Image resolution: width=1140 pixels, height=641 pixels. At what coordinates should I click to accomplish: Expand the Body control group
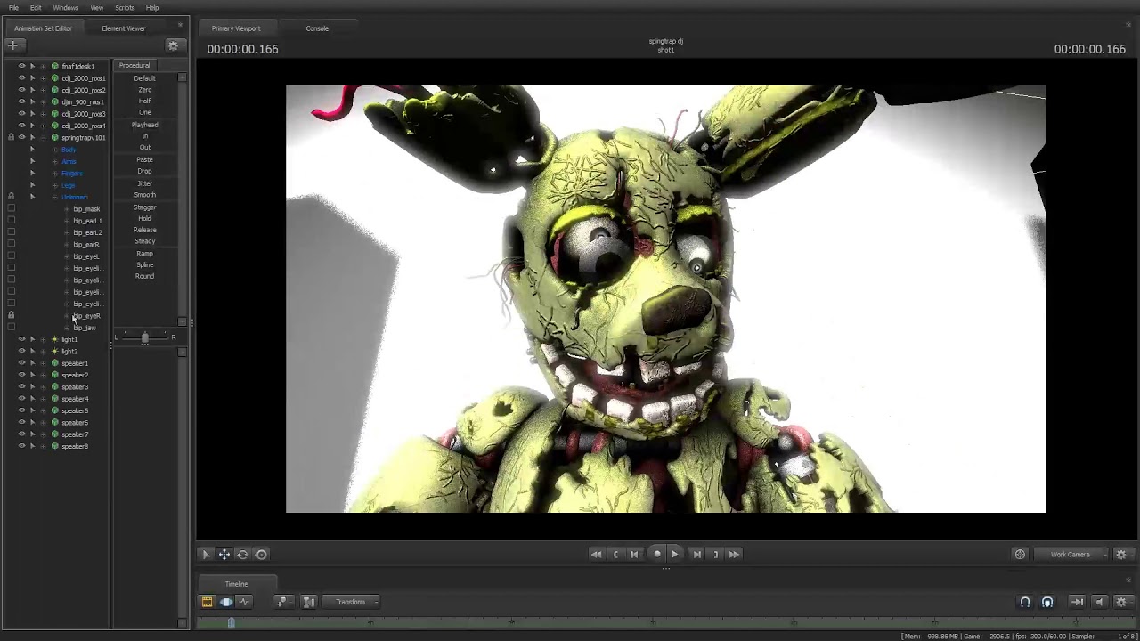pos(54,150)
